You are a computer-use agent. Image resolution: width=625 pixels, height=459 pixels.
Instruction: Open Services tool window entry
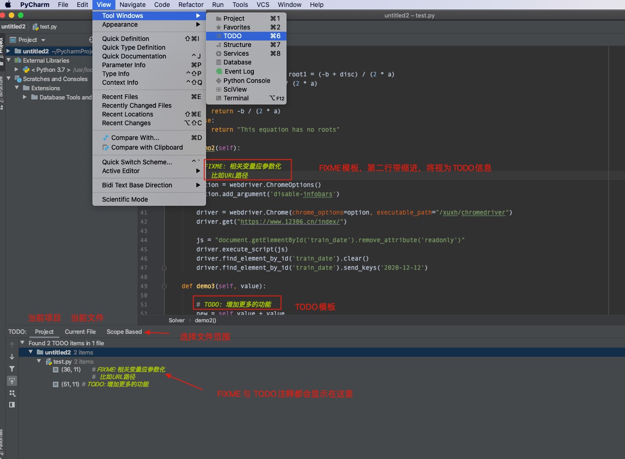click(x=246, y=53)
